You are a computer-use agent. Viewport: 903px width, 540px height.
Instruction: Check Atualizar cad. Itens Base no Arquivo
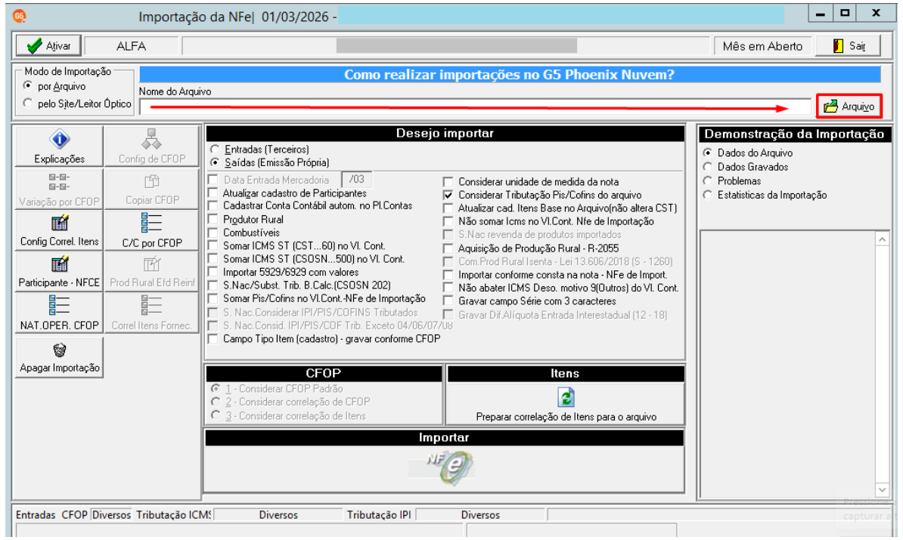pos(448,208)
